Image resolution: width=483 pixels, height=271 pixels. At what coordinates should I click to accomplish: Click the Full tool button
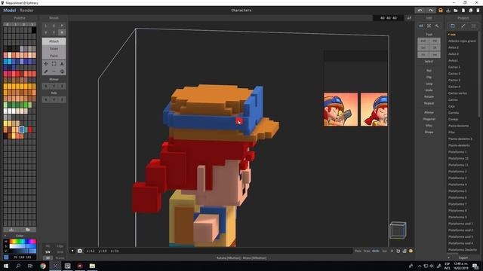[423, 41]
